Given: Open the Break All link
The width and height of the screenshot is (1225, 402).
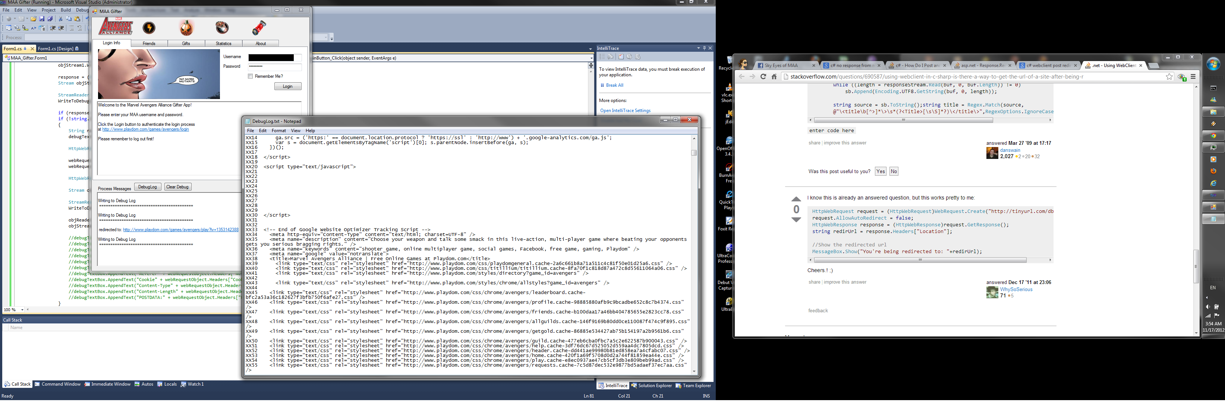Looking at the screenshot, I should coord(614,86).
